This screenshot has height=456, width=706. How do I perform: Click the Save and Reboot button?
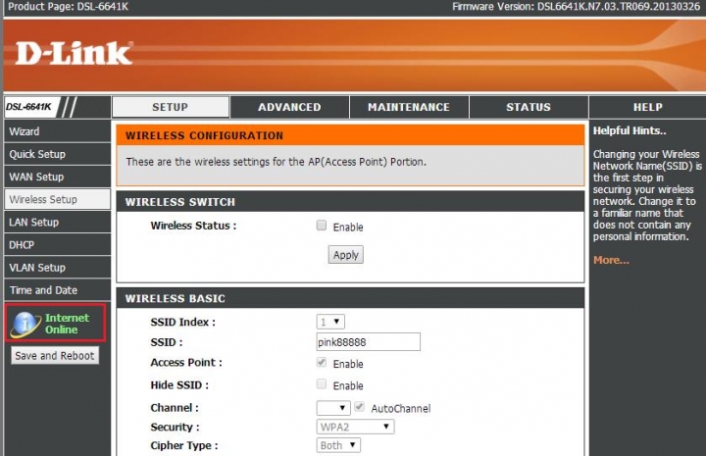pyautogui.click(x=55, y=356)
